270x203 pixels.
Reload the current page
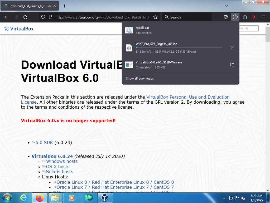pyautogui.click(x=25, y=17)
